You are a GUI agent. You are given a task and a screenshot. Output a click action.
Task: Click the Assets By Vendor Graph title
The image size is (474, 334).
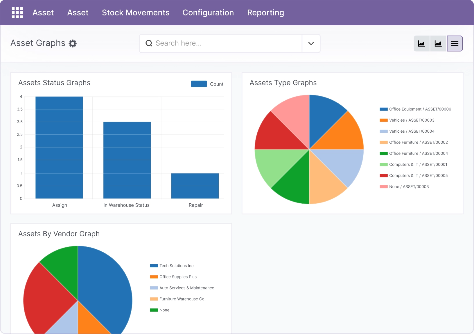[x=59, y=234]
